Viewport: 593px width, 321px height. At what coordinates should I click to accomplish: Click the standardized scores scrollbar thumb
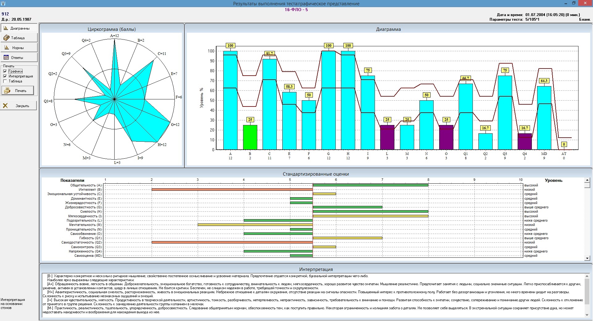tap(587, 185)
